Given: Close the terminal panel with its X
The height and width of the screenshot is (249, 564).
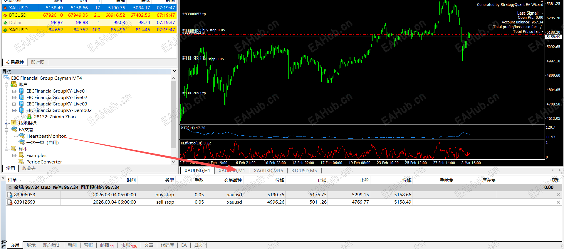Looking at the screenshot, I should (x=3, y=178).
